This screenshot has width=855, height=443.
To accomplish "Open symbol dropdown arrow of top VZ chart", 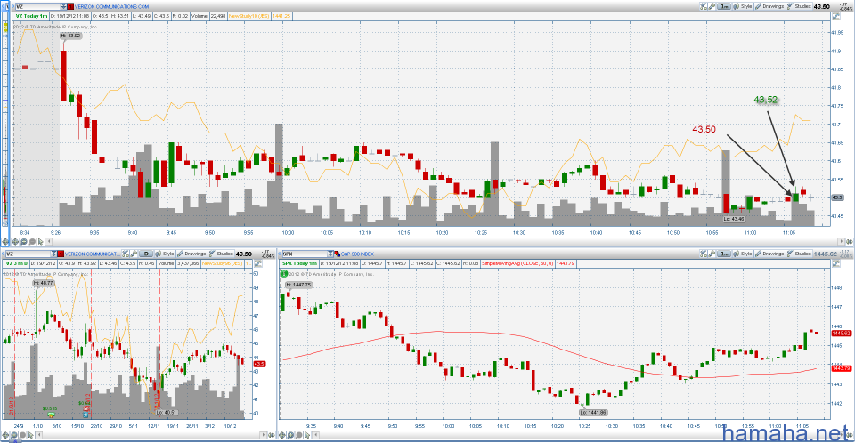I will (63, 6).
